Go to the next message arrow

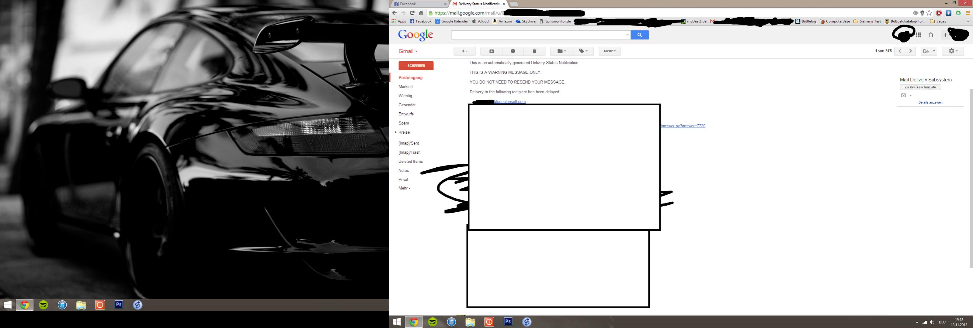click(x=911, y=51)
